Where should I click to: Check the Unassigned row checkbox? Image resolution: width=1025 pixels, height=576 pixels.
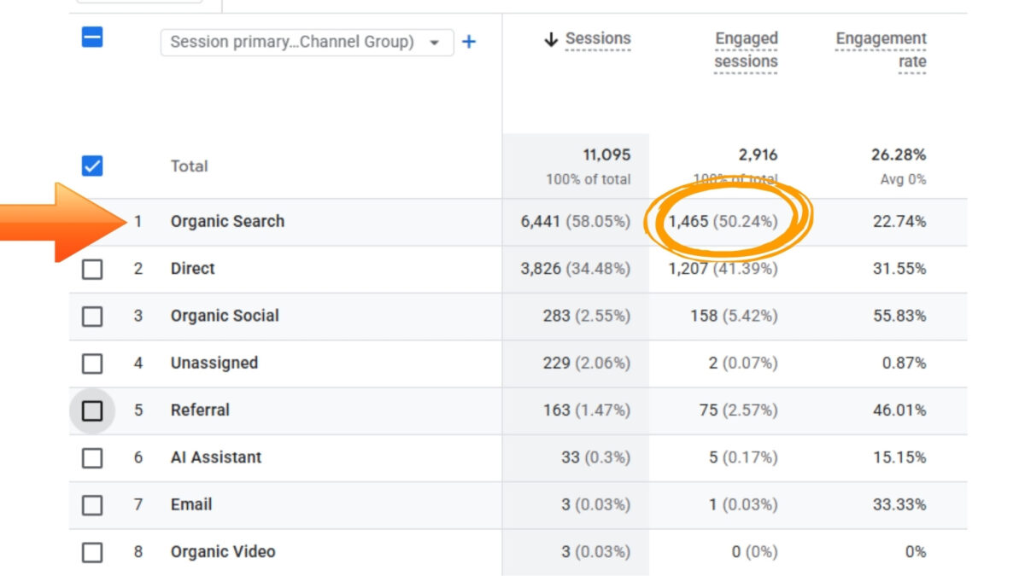(x=92, y=364)
